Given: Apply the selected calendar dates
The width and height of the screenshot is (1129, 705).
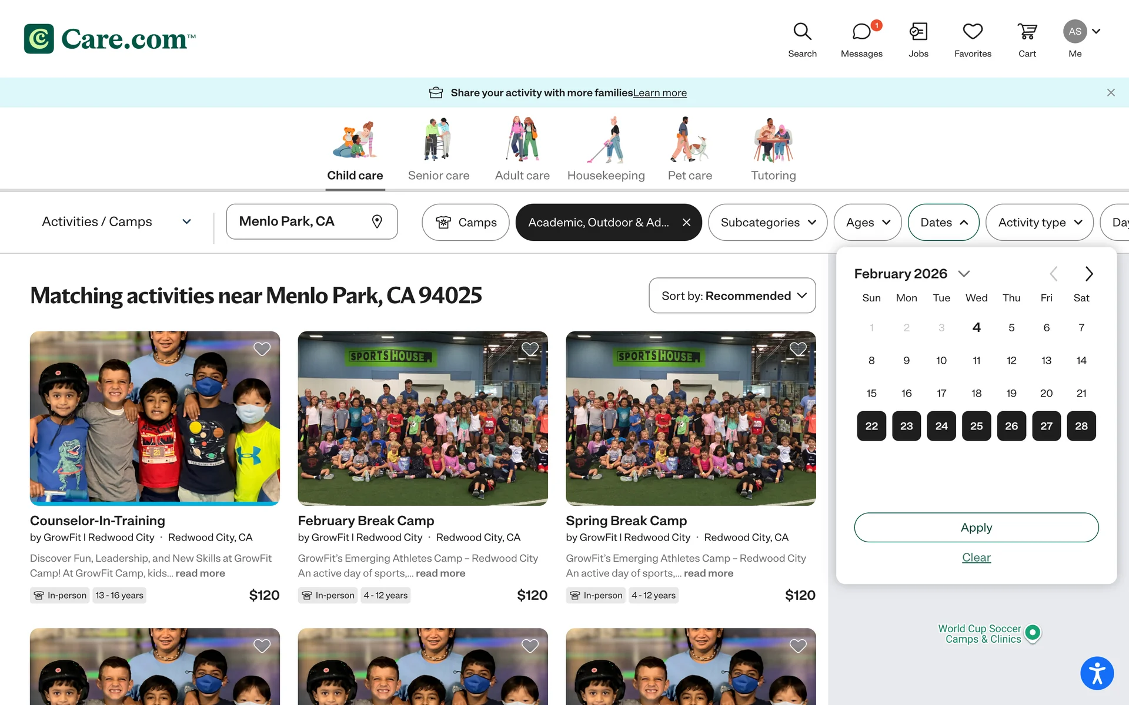Looking at the screenshot, I should pos(976,528).
